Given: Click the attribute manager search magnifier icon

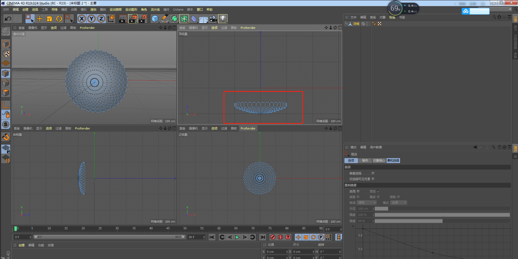Looking at the screenshot, I should tap(494, 147).
